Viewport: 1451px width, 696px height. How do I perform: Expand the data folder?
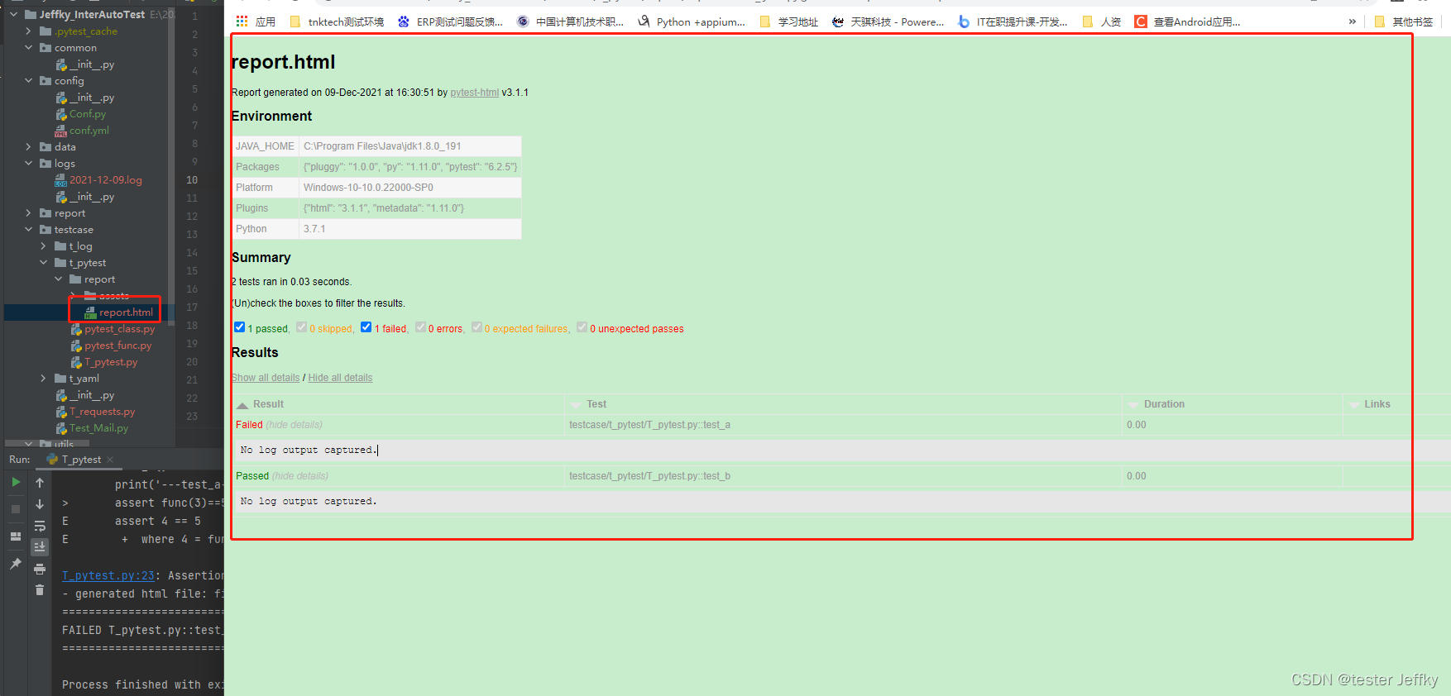click(x=29, y=147)
